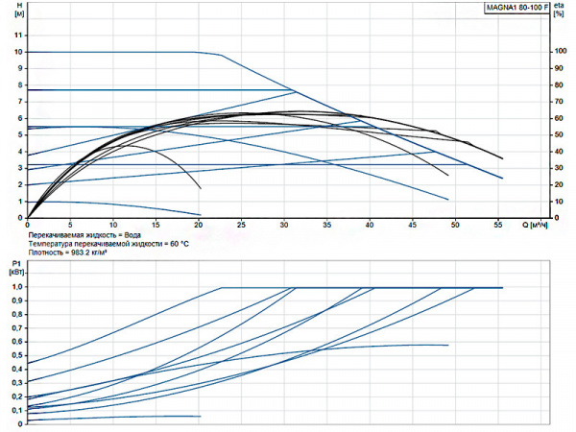Click tick label 0.5 on the P1 axis
The height and width of the screenshot is (432, 576).
(16, 355)
